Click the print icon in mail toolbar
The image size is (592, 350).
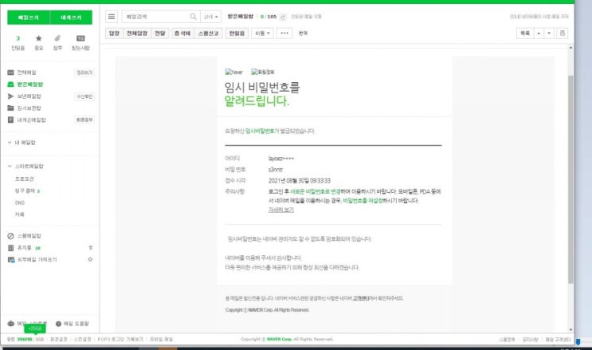click(x=563, y=33)
